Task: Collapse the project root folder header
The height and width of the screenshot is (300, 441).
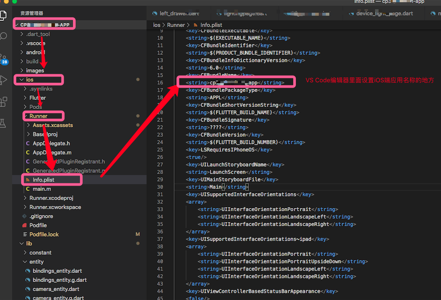Action: (44, 25)
